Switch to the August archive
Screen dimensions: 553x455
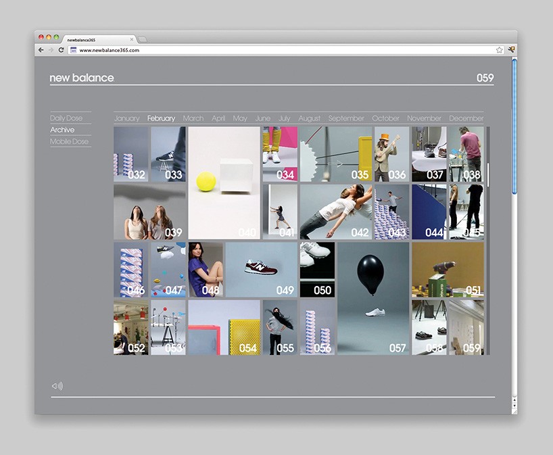point(310,118)
